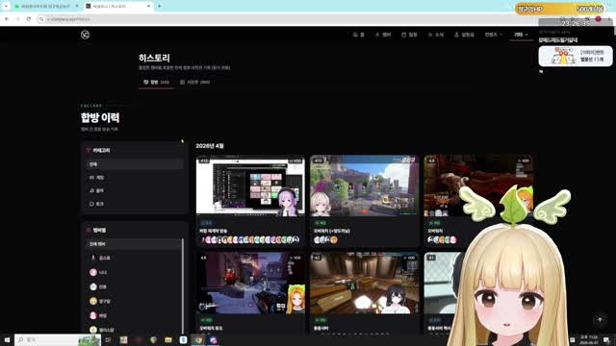Go back in the browser
616x346 pixels.
(x=7, y=19)
